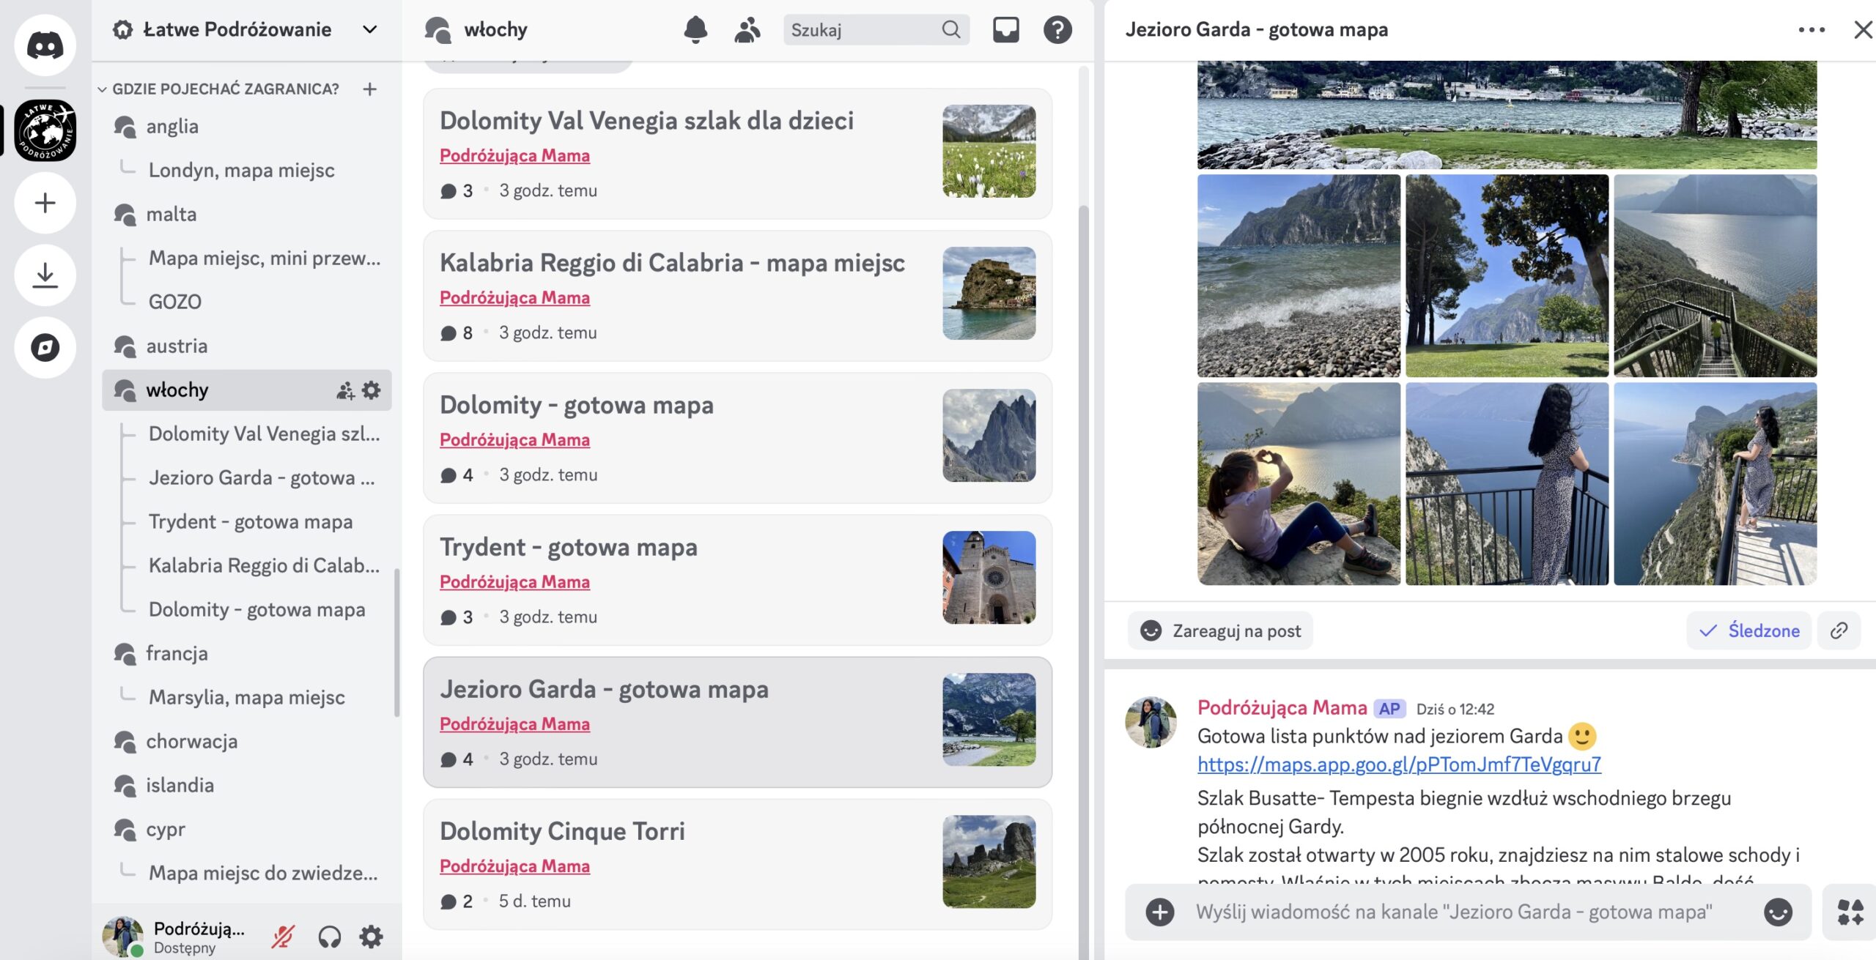The height and width of the screenshot is (960, 1876).
Task: Toggle Śledzone follow state for post
Action: pyautogui.click(x=1748, y=630)
